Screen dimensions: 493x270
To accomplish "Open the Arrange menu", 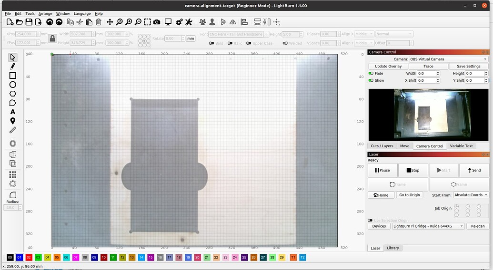I will pyautogui.click(x=45, y=13).
